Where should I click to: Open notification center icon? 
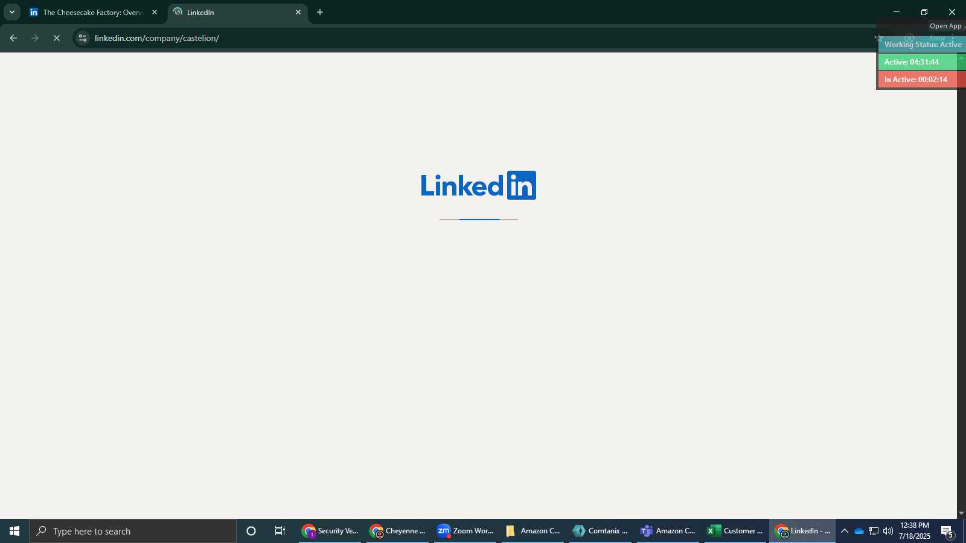947,531
